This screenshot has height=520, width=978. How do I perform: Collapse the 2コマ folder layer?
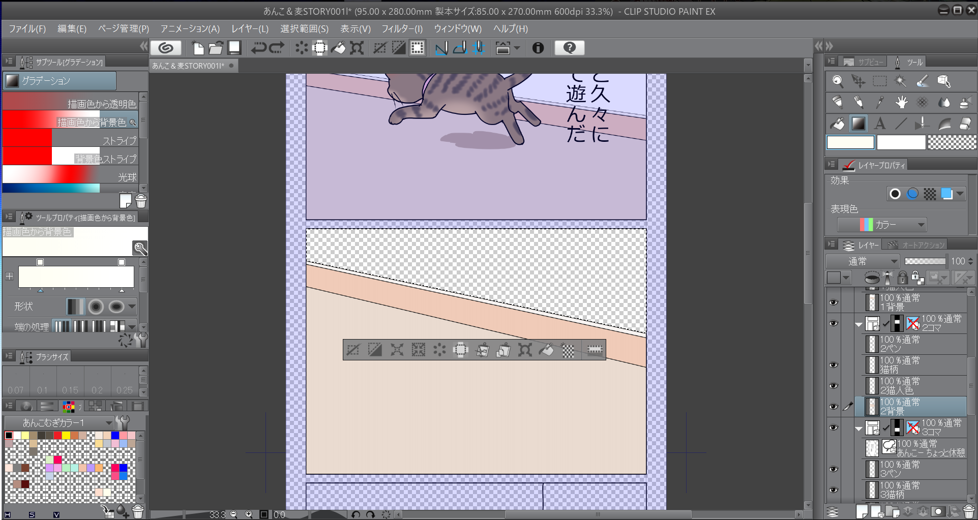(x=859, y=324)
